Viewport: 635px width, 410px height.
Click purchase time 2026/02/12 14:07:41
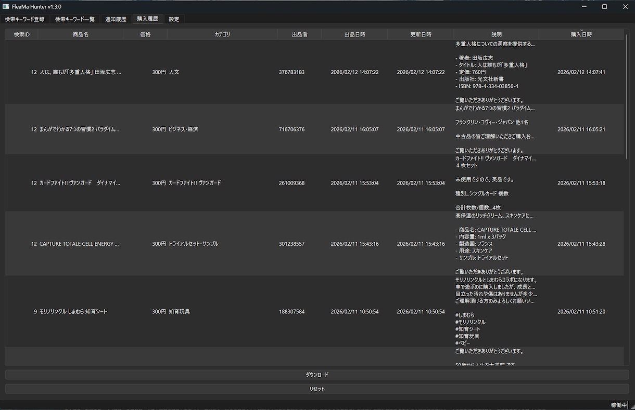pos(581,72)
